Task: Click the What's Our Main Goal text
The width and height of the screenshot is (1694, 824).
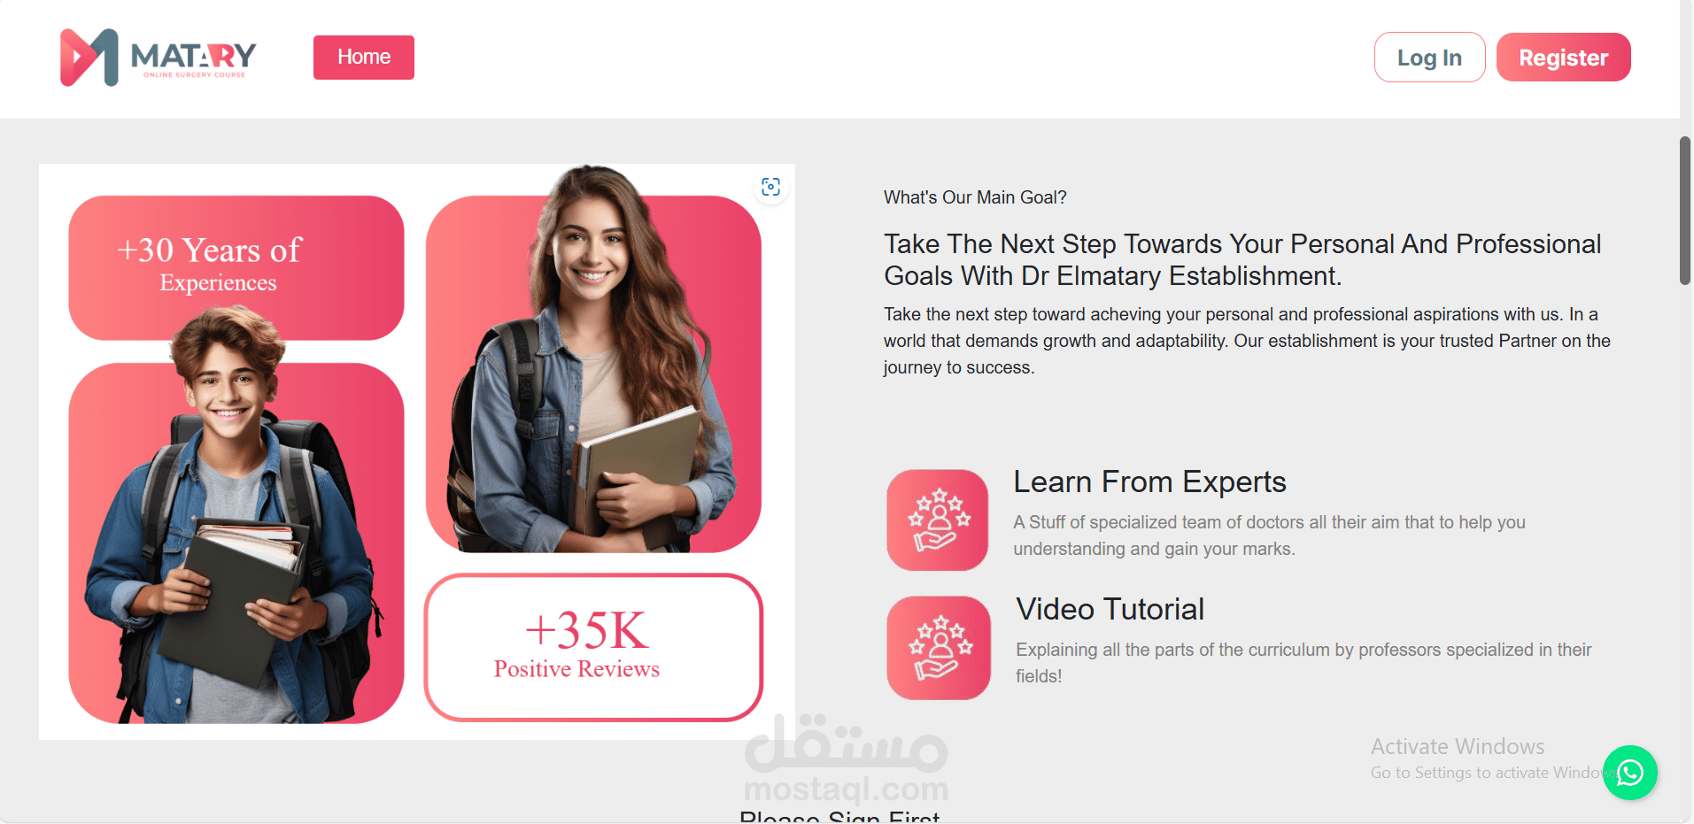Action: 975,197
